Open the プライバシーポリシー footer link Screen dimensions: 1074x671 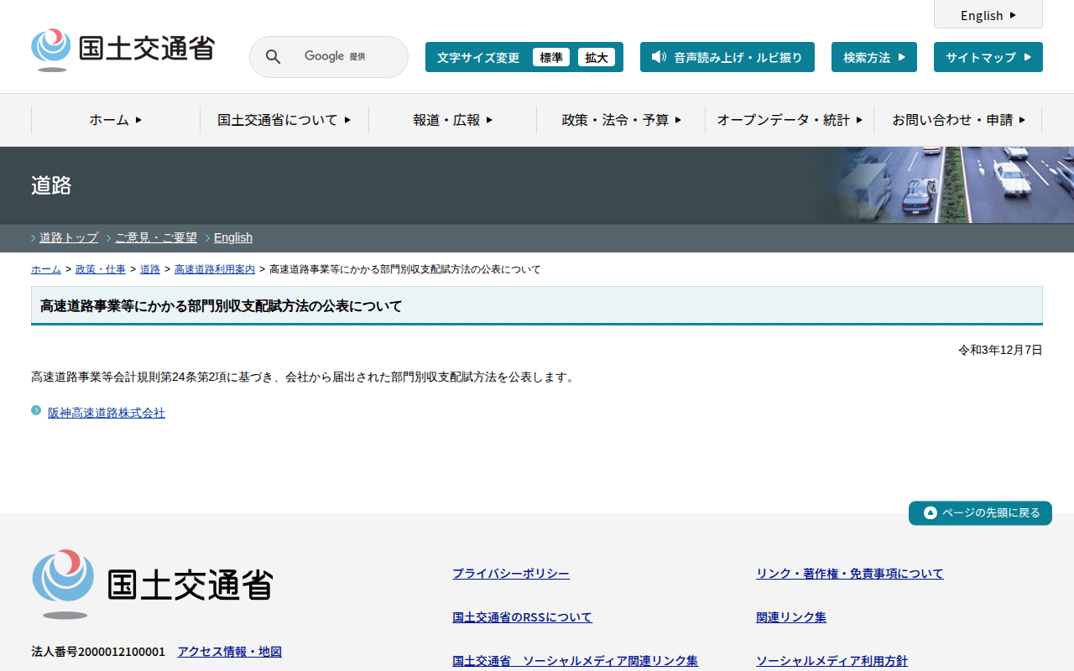pyautogui.click(x=511, y=574)
